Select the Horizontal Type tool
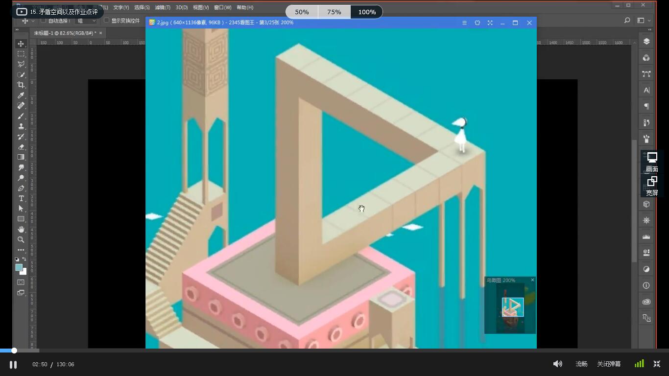Screen dimensions: 669x376 [21, 198]
